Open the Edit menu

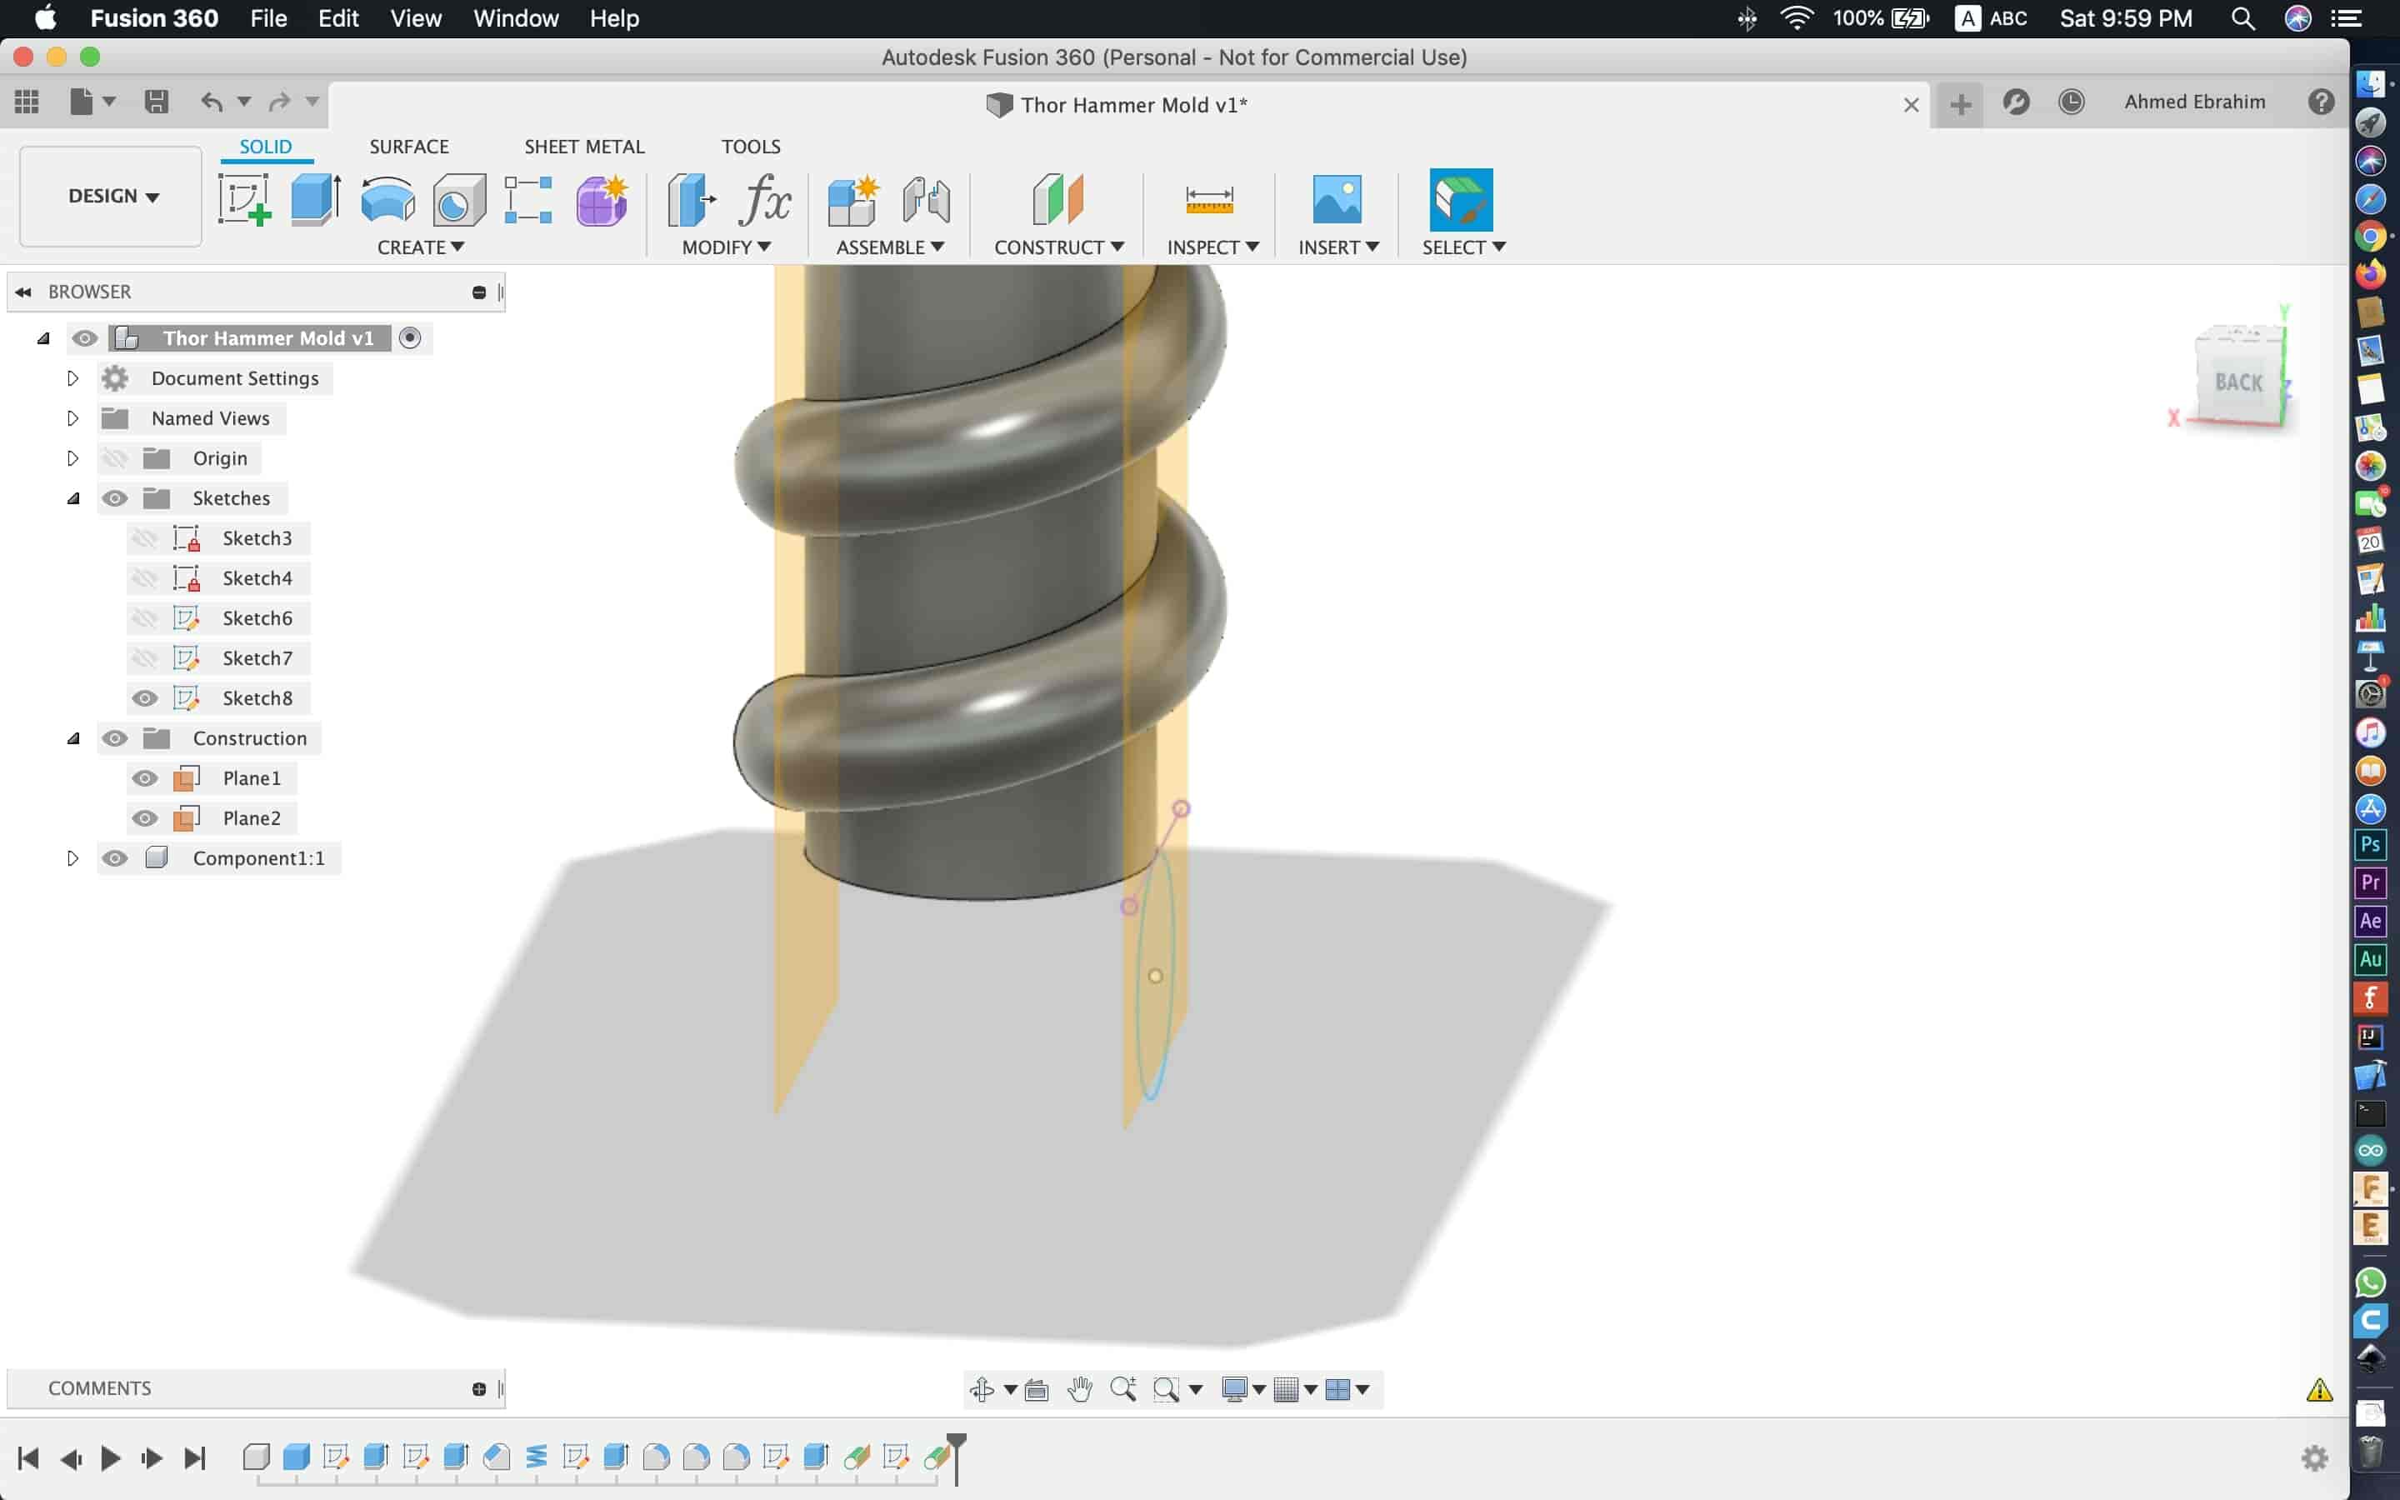[338, 19]
